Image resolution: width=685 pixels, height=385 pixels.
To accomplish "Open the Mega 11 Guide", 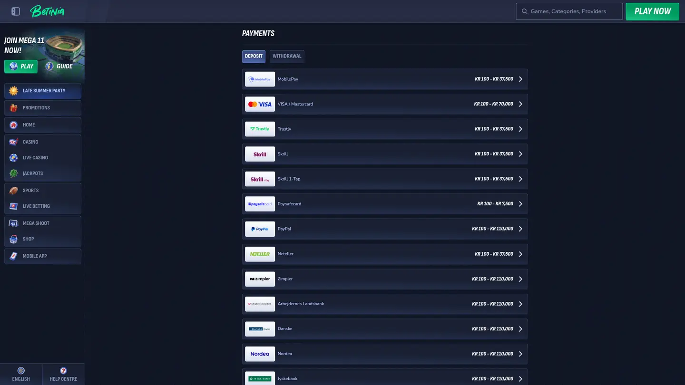I will (x=59, y=67).
